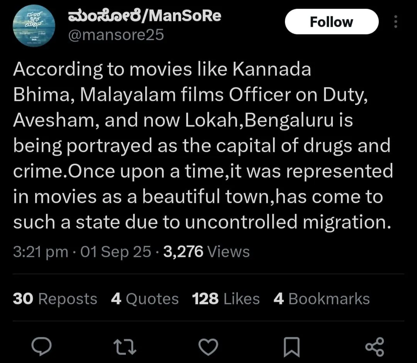Viewport: 417px width, 363px height.
Task: Click the word Bengaluru in the tweet
Action: tap(289, 120)
